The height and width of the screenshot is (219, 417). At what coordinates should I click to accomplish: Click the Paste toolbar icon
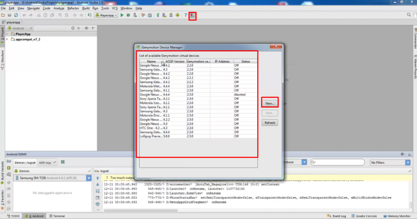[52, 15]
